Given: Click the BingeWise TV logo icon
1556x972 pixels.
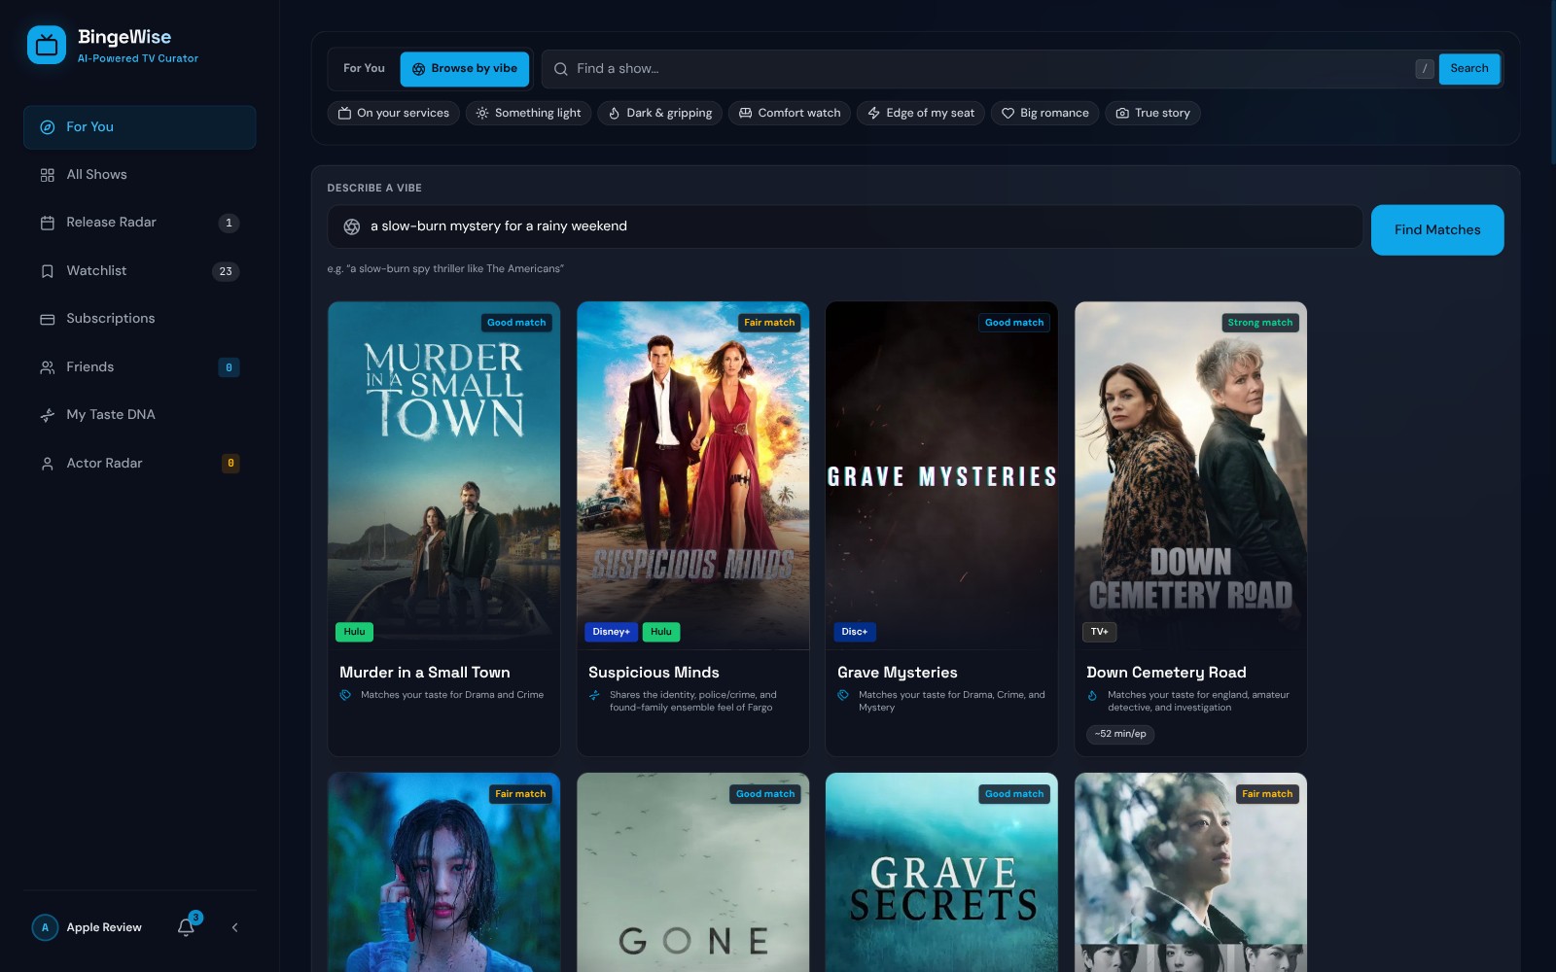Looking at the screenshot, I should (47, 45).
